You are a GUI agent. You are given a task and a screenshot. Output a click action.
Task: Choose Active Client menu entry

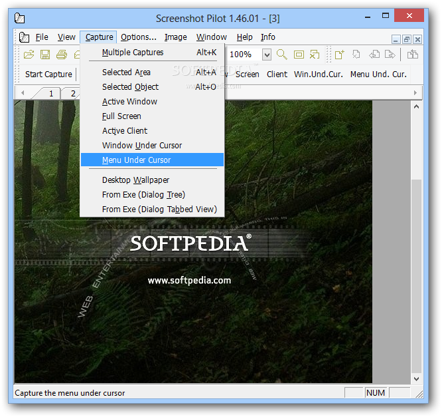click(x=152, y=131)
